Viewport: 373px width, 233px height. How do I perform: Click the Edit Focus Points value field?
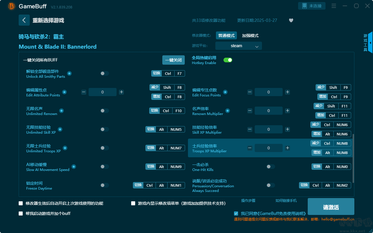tap(269, 92)
